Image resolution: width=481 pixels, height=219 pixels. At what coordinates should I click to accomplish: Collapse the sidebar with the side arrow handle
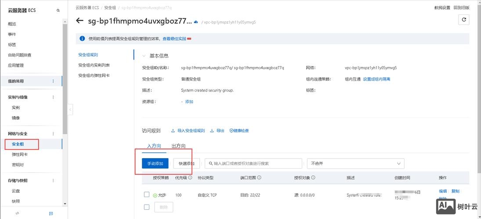click(x=70, y=109)
